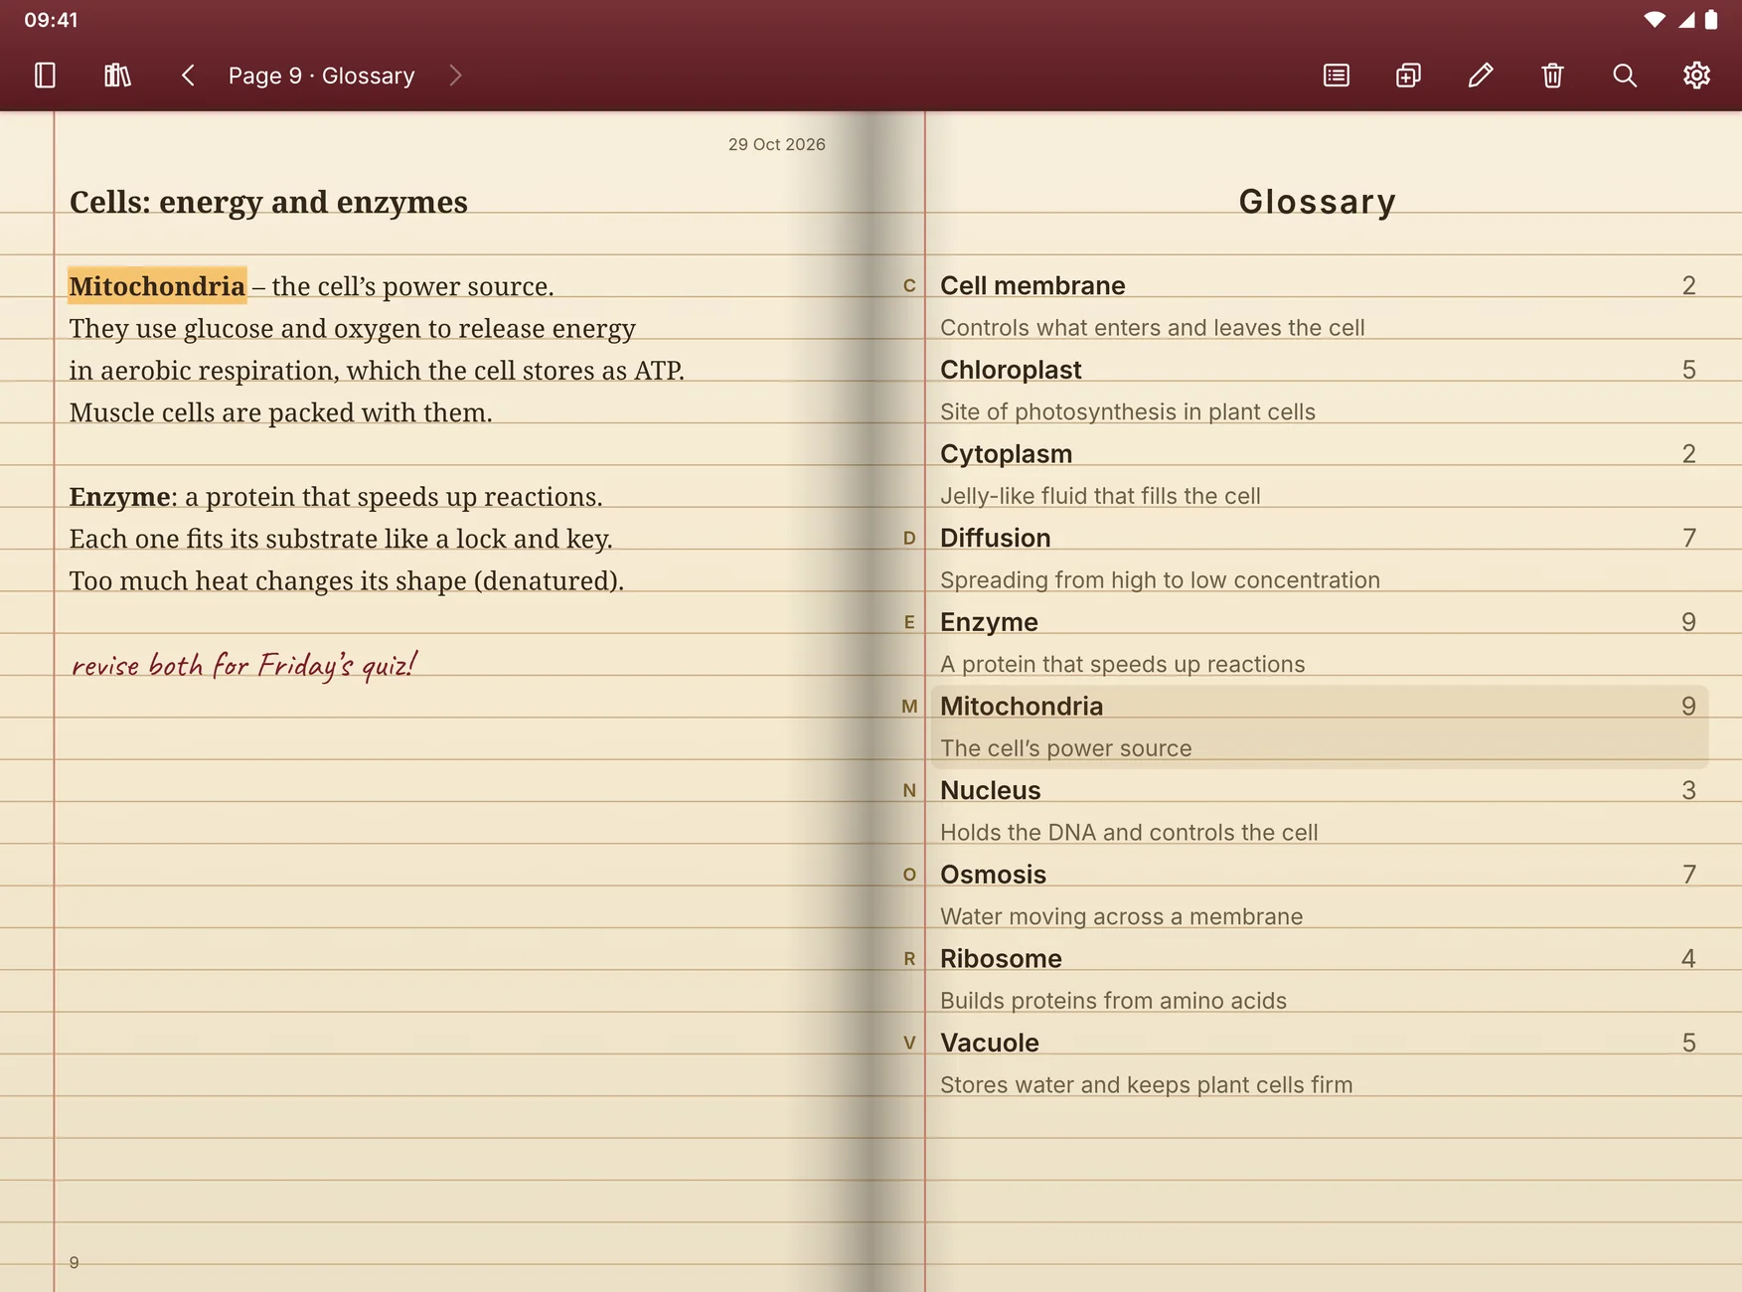Open the Nucleus glossary entry
The height and width of the screenshot is (1292, 1742).
pyautogui.click(x=1319, y=811)
